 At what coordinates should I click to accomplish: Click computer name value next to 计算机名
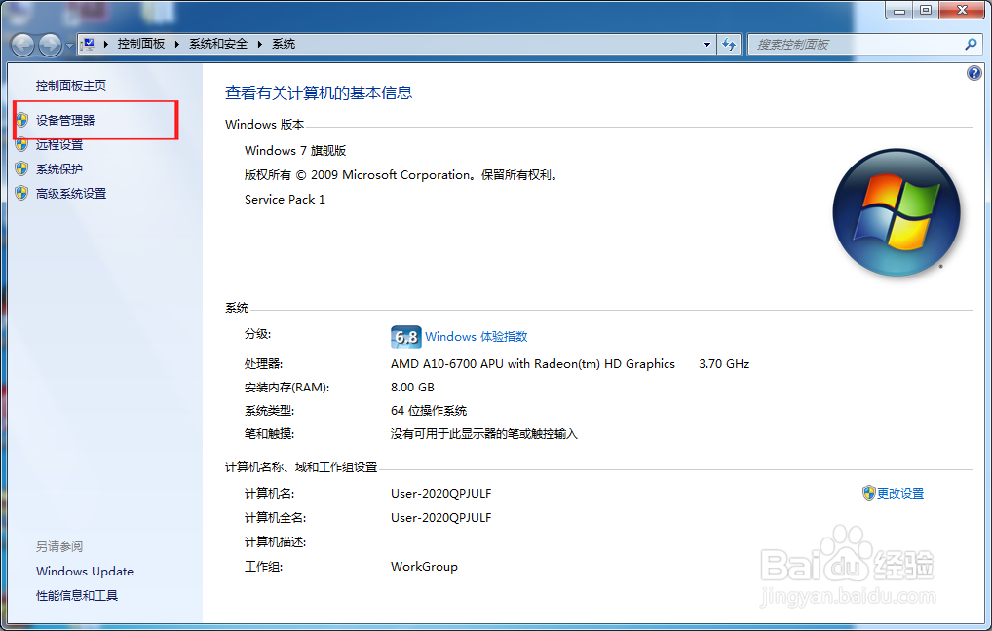[x=441, y=493]
